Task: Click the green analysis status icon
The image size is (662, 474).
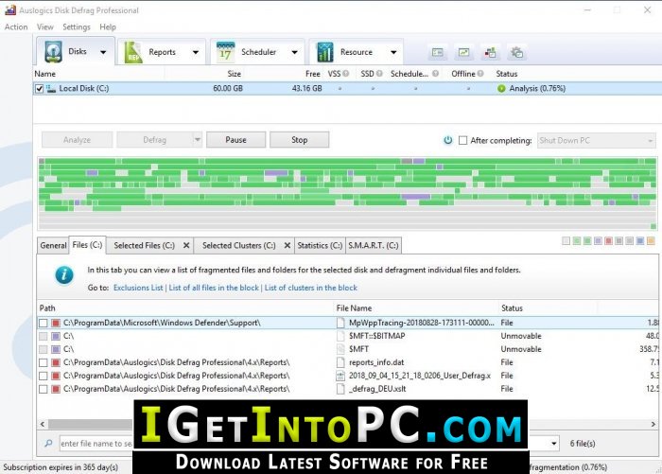Action: click(x=501, y=89)
